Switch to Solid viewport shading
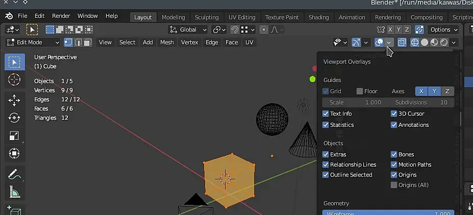Image resolution: width=473 pixels, height=215 pixels. (x=425, y=42)
